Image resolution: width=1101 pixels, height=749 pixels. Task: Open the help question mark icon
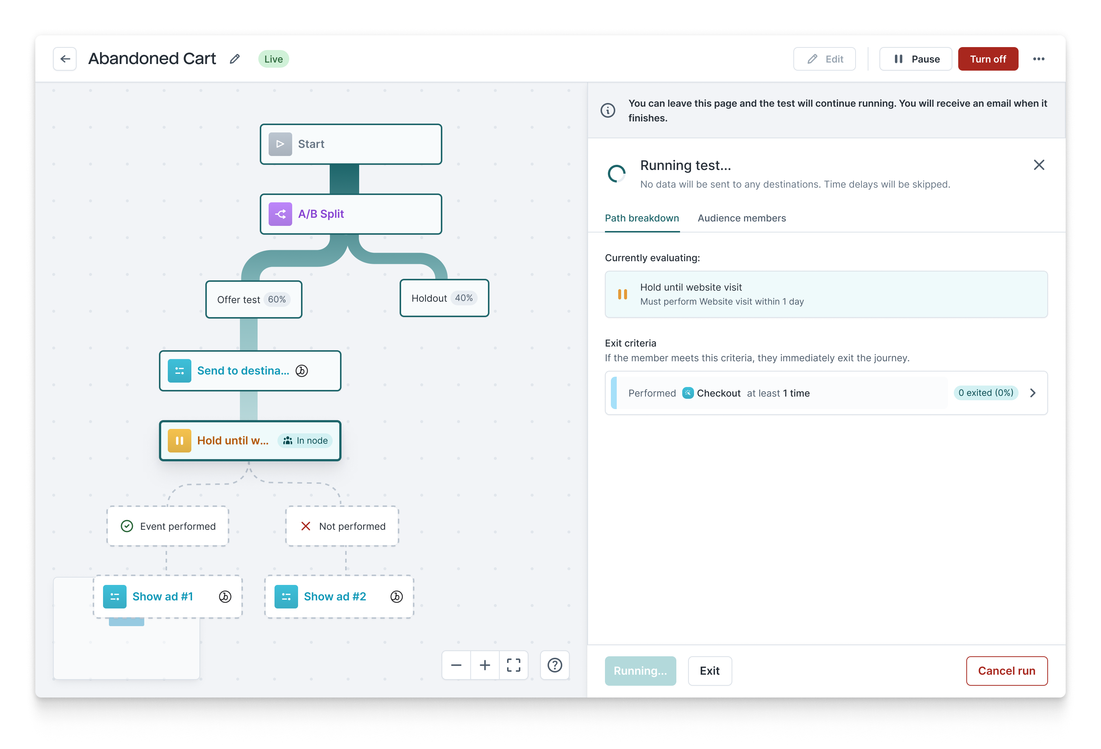(x=555, y=665)
